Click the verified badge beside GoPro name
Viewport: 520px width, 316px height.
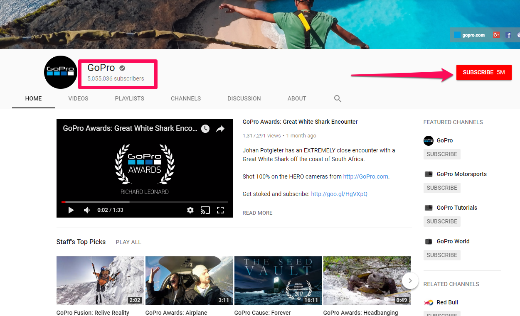pyautogui.click(x=122, y=68)
